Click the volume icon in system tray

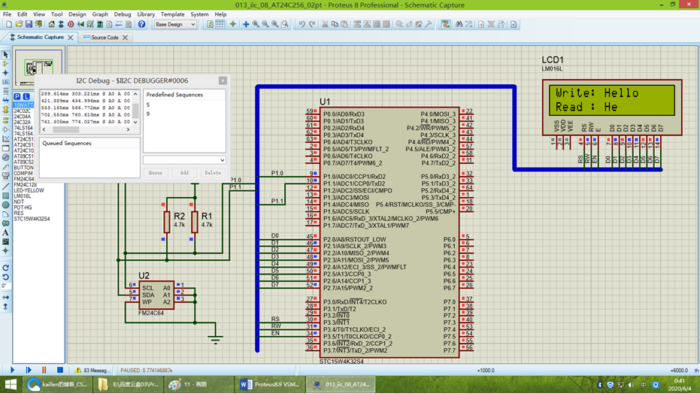[632, 385]
